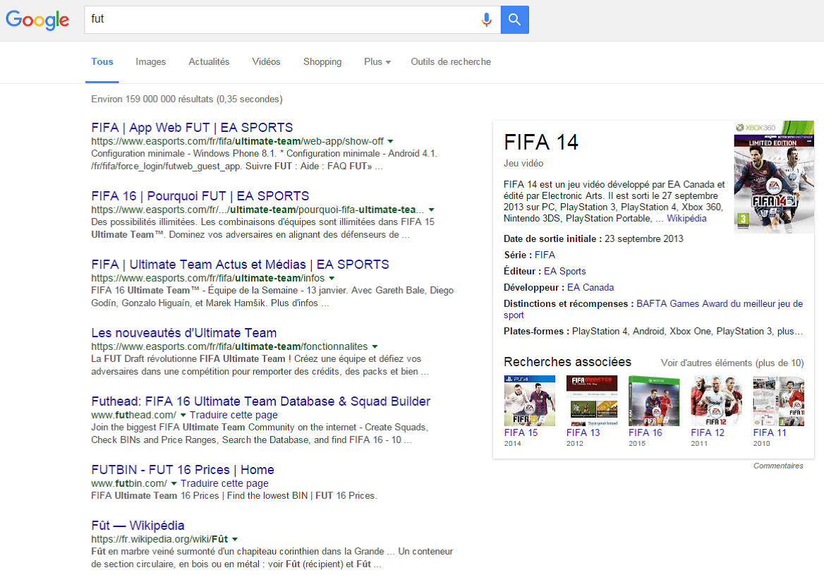Open FIFA 14 cover image
Viewport: 824px width, 575px height.
773,177
